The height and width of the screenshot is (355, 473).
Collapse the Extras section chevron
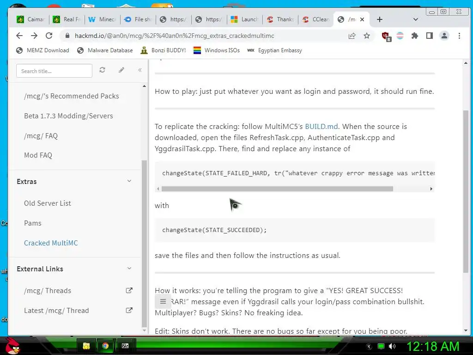coord(129,181)
